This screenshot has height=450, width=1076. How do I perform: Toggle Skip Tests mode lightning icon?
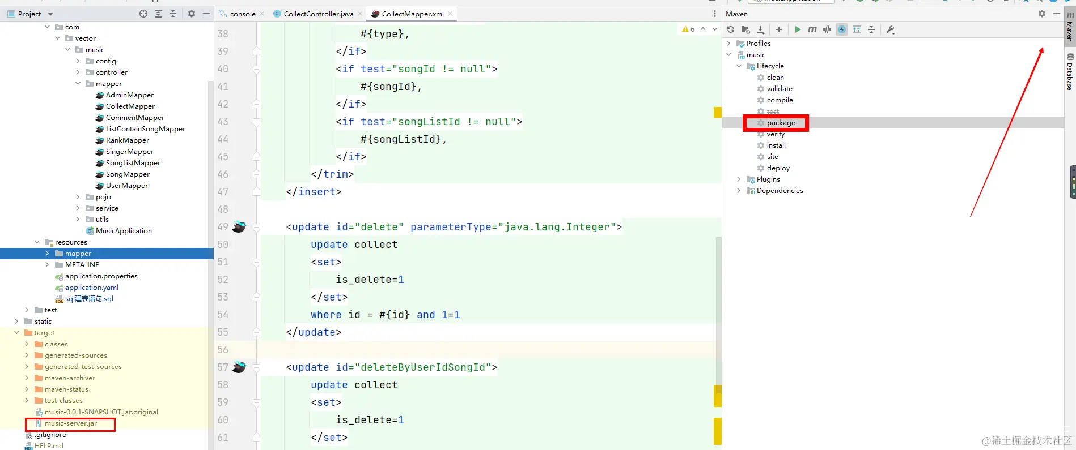pyautogui.click(x=842, y=29)
